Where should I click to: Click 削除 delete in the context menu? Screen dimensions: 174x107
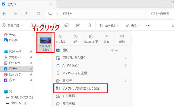pyautogui.click(x=122, y=39)
